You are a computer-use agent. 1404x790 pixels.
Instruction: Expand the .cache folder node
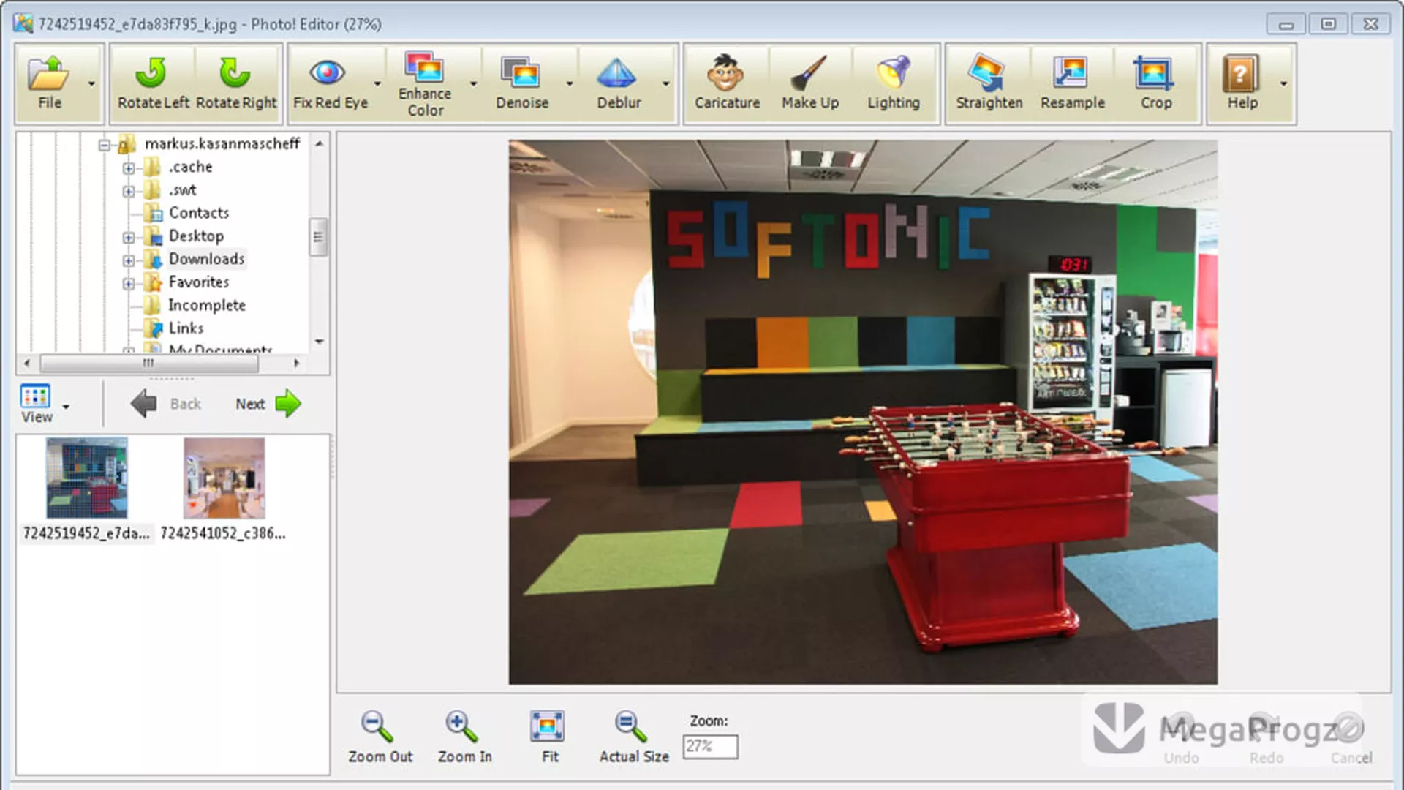click(x=129, y=168)
